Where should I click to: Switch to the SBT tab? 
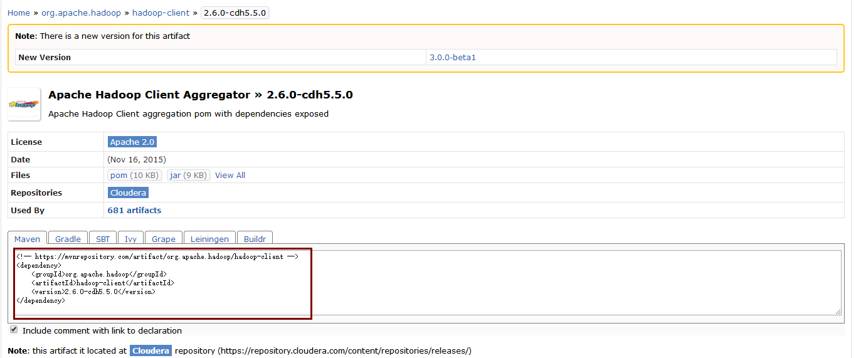click(103, 239)
